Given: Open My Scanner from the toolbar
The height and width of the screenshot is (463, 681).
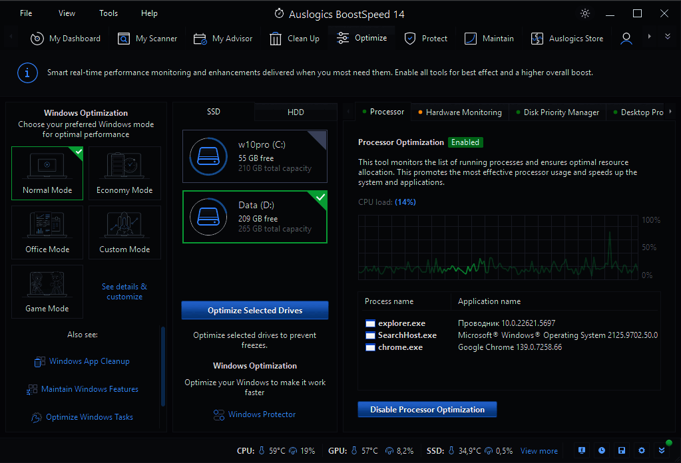Looking at the screenshot, I should [x=148, y=39].
